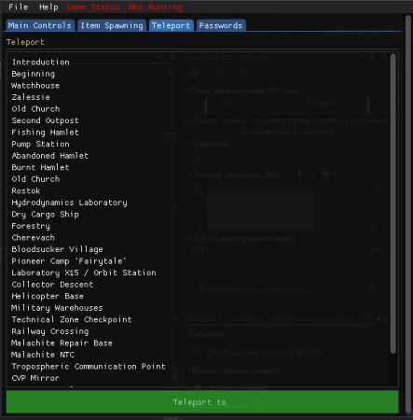Viewport: 413px width, 420px height.
Task: Click the green Teleport to button
Action: click(202, 402)
